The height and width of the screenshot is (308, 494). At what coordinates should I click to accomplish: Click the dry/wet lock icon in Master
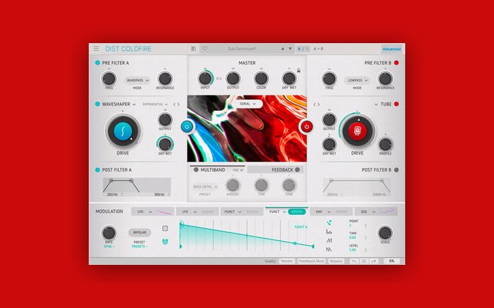299,70
